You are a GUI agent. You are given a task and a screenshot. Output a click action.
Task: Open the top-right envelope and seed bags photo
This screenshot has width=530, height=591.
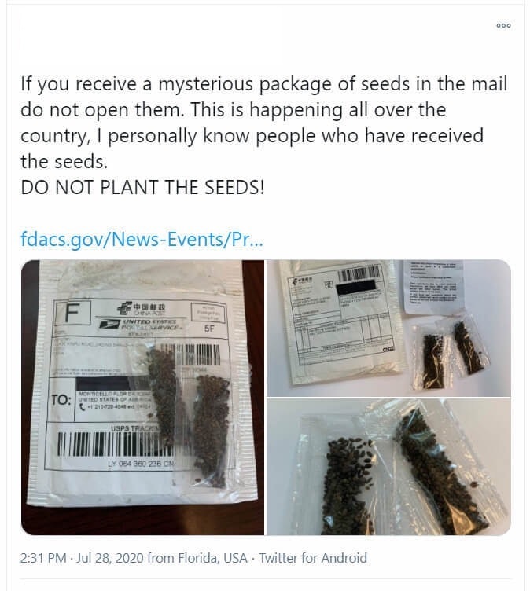388,327
